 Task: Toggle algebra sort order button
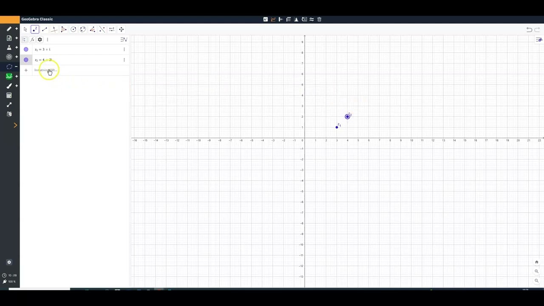click(24, 40)
